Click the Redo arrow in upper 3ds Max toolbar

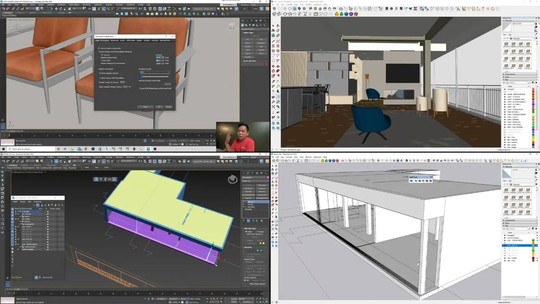[8, 9]
